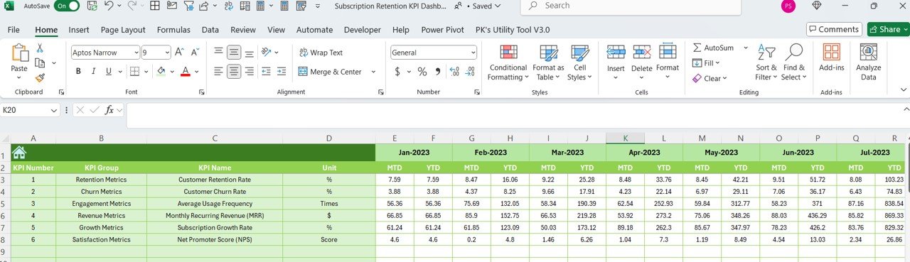Viewport: 910px width, 262px height.
Task: Click the Redo arrow icon
Action: (133, 6)
